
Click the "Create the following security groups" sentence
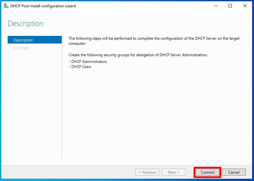138,55
